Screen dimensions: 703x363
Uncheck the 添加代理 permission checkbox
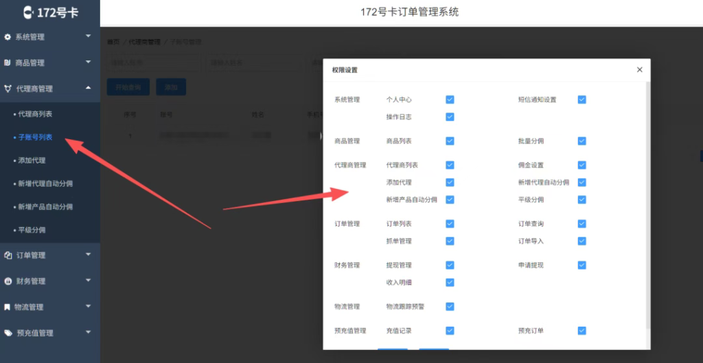pyautogui.click(x=450, y=183)
